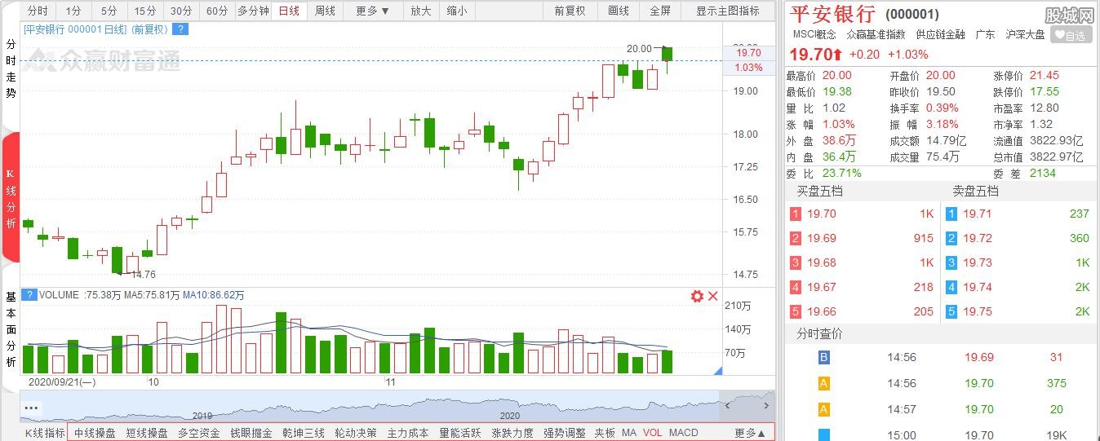Switch to the MACD indicator
The height and width of the screenshot is (441, 1100).
(x=684, y=433)
